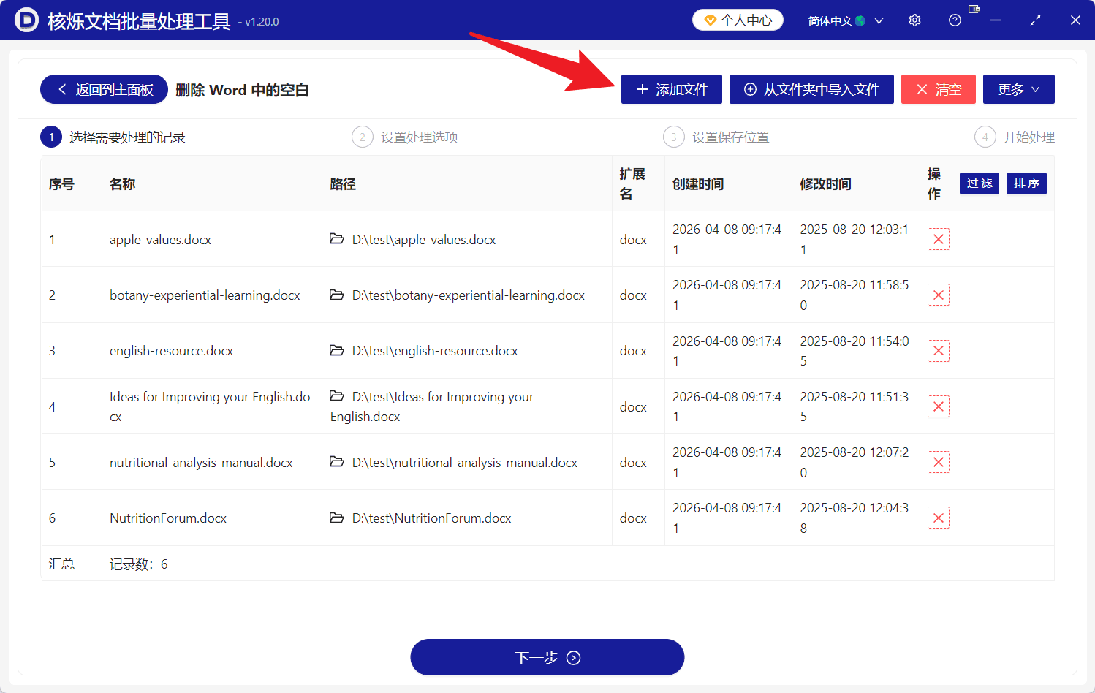
Task: Click the help question-mark icon
Action: pyautogui.click(x=955, y=20)
